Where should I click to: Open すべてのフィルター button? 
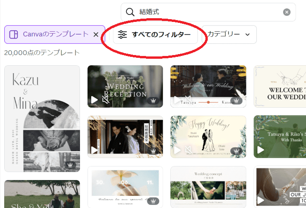pos(155,35)
